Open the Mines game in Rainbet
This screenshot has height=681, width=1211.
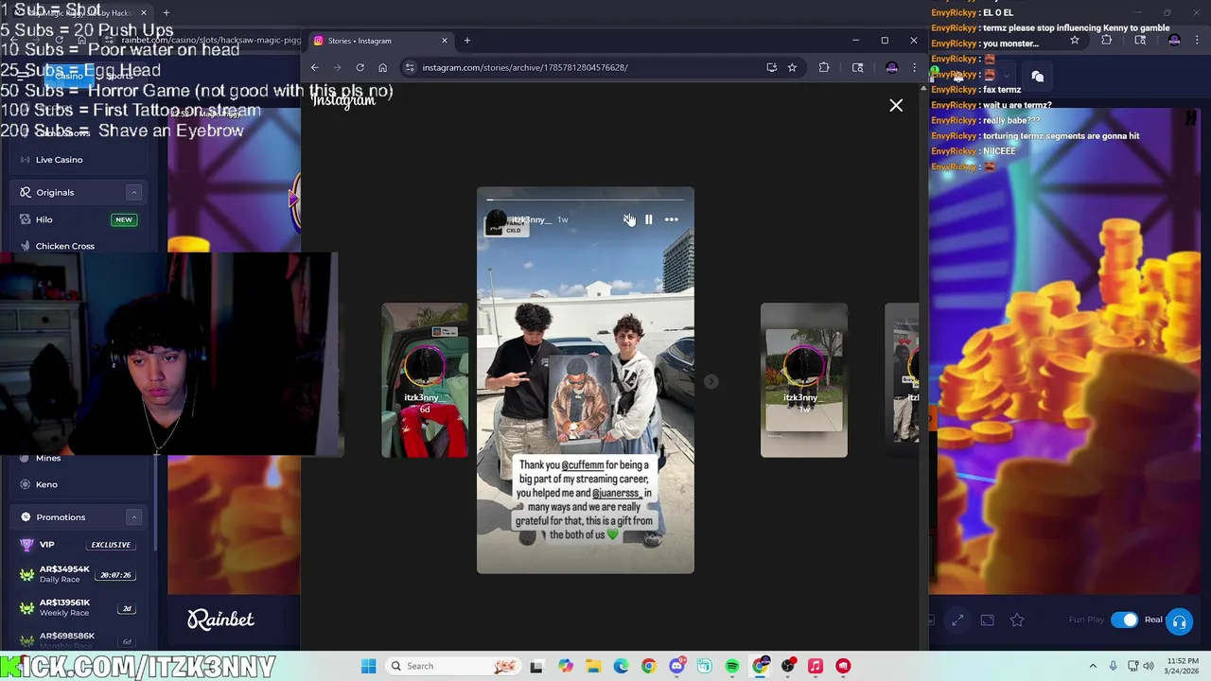tap(47, 458)
